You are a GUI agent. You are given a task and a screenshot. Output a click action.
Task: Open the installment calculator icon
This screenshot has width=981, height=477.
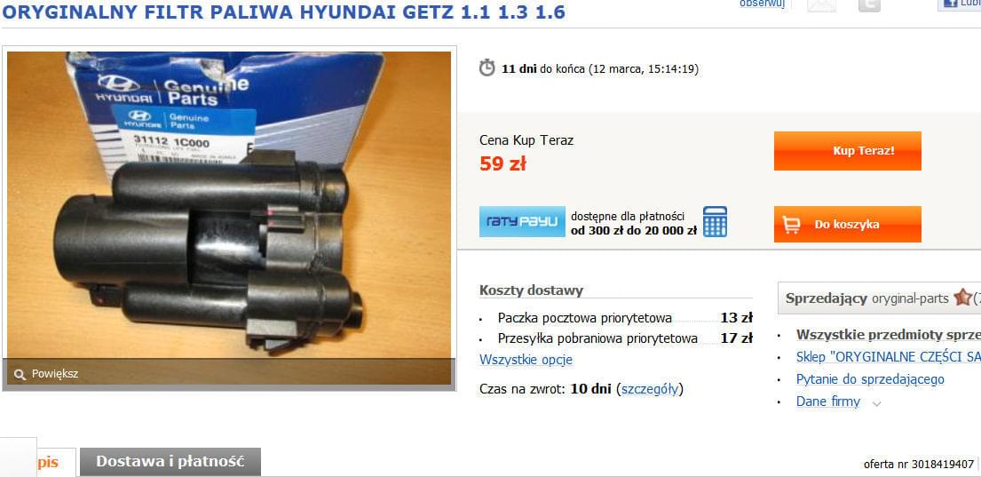715,221
